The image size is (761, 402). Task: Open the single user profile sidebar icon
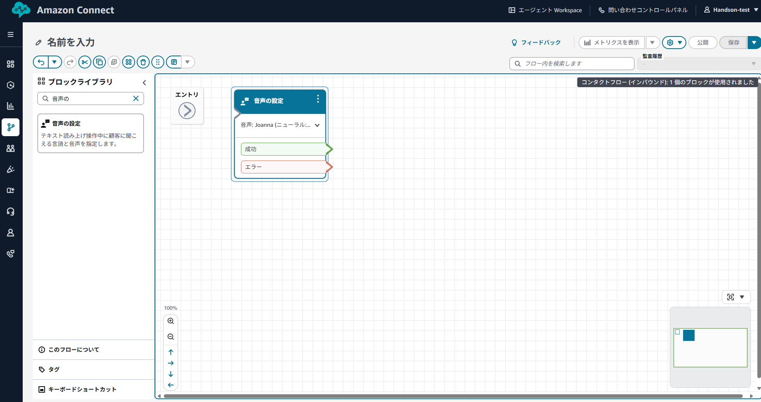(x=11, y=233)
